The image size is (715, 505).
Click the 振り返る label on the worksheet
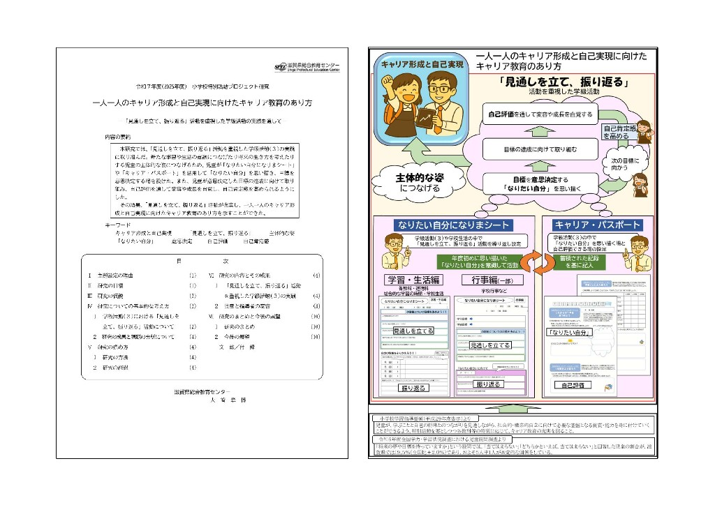[x=413, y=388]
